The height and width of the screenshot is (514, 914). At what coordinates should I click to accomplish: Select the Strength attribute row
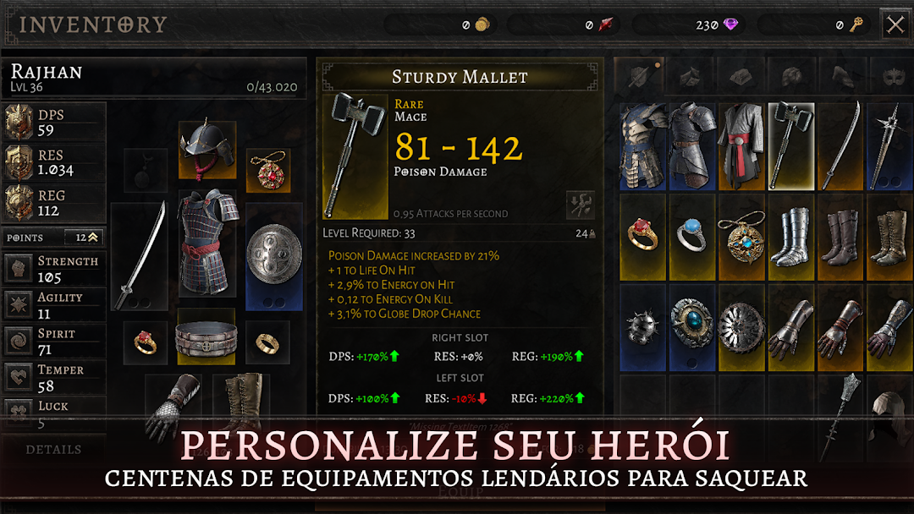[x=54, y=268]
